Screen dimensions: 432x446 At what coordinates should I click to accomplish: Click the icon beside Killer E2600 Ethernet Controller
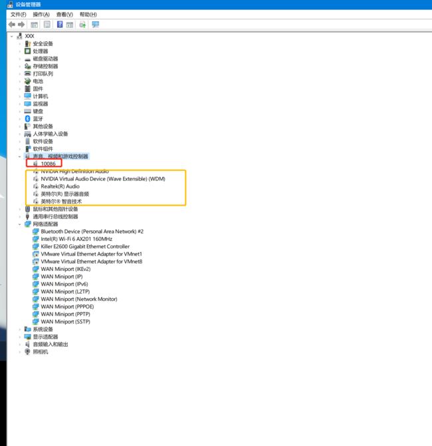pyautogui.click(x=35, y=246)
